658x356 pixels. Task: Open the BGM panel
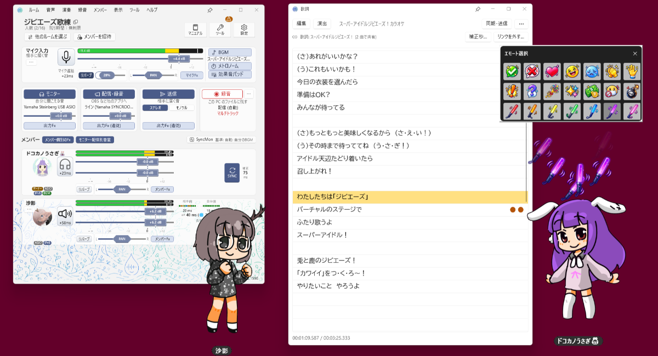pyautogui.click(x=230, y=53)
